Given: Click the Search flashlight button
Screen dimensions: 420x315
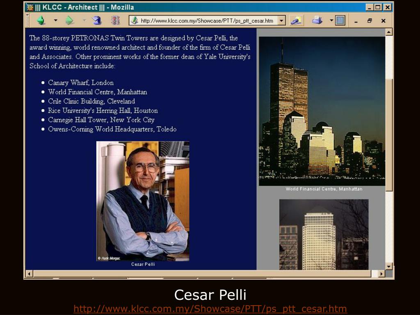Looking at the screenshot, I should click(297, 21).
